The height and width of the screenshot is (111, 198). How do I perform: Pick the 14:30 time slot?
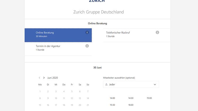click(131, 98)
